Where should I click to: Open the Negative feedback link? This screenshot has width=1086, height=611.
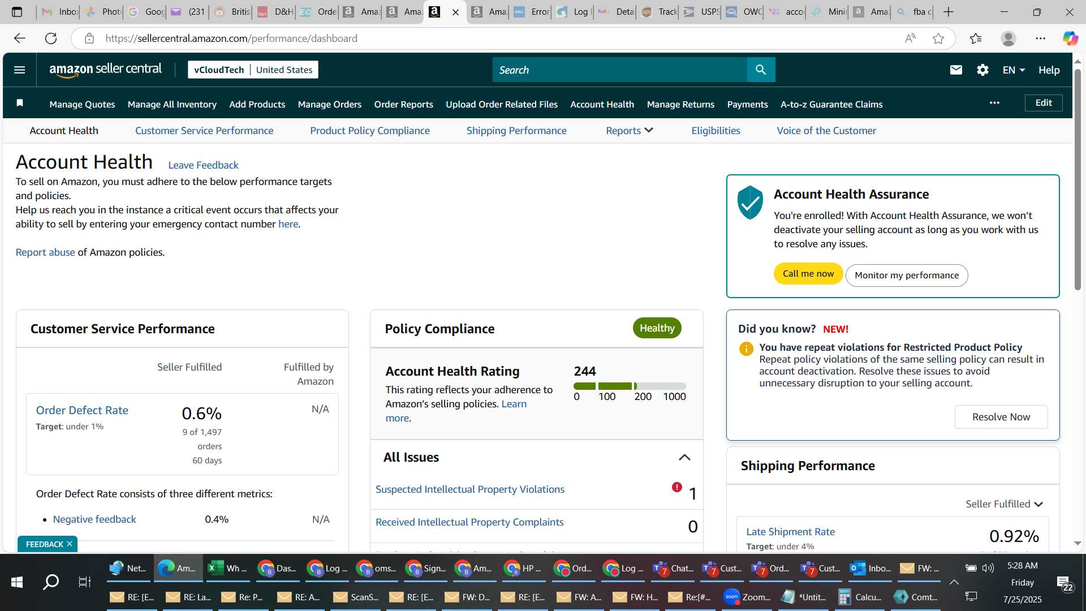(94, 519)
